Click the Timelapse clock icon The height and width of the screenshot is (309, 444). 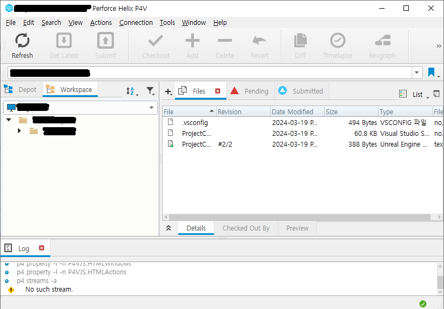(338, 40)
